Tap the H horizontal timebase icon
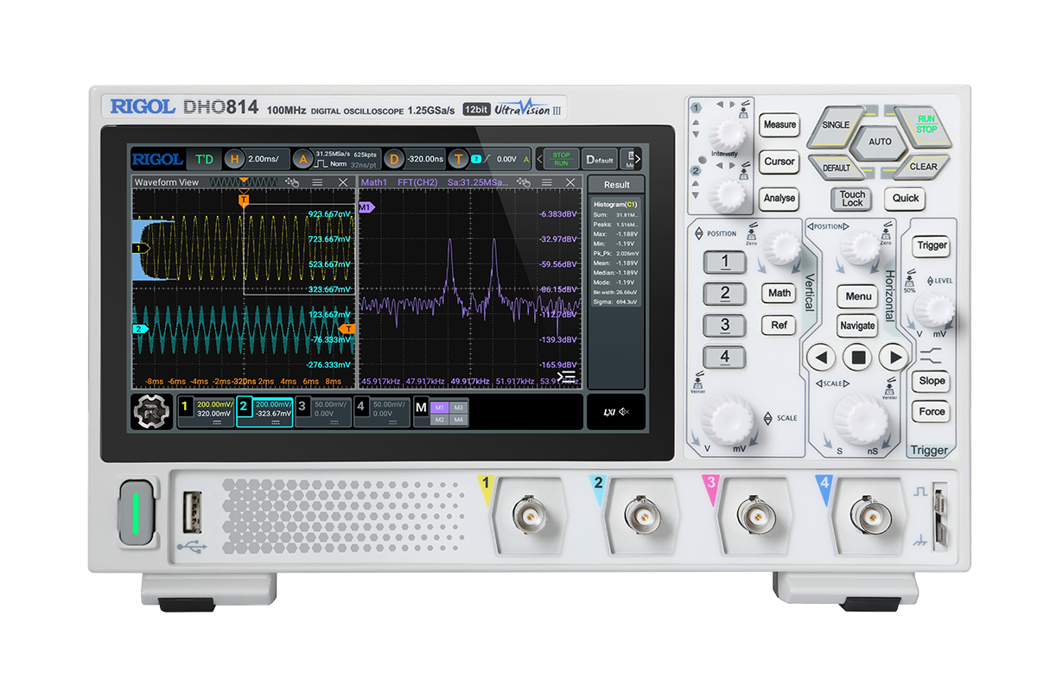 [234, 159]
